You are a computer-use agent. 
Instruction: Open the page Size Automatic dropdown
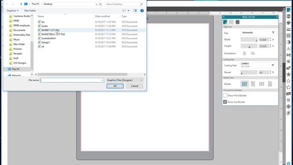[258, 33]
